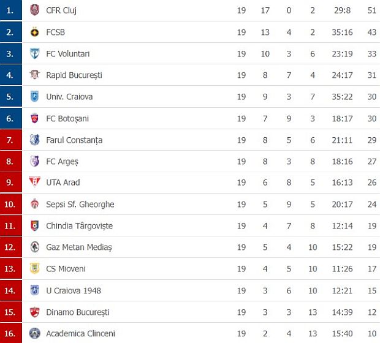Click the blue rank 1 position cell
The image size is (380, 343).
pyautogui.click(x=11, y=10)
